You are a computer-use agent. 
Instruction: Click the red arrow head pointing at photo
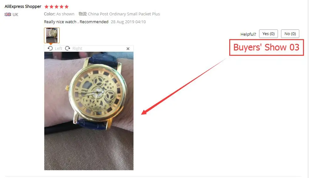pos(144,112)
